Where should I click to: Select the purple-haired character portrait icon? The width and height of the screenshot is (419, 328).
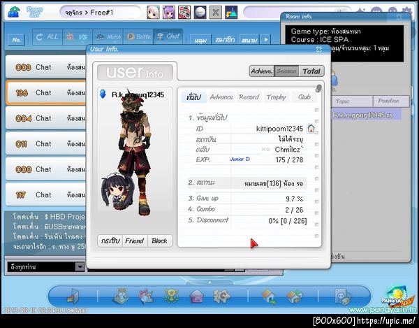tap(169, 13)
